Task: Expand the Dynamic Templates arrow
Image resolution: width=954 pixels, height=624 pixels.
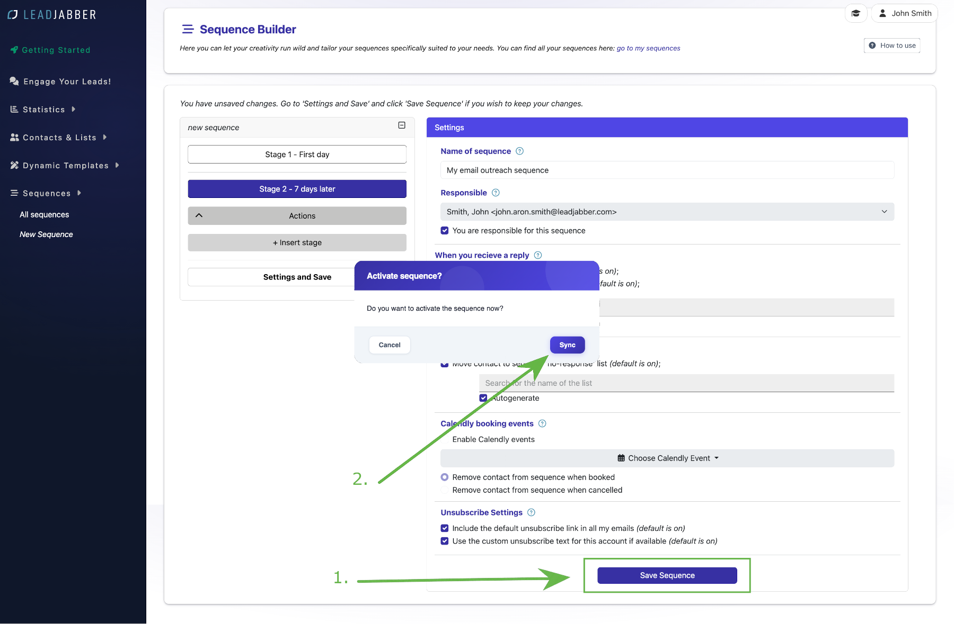Action: [117, 165]
